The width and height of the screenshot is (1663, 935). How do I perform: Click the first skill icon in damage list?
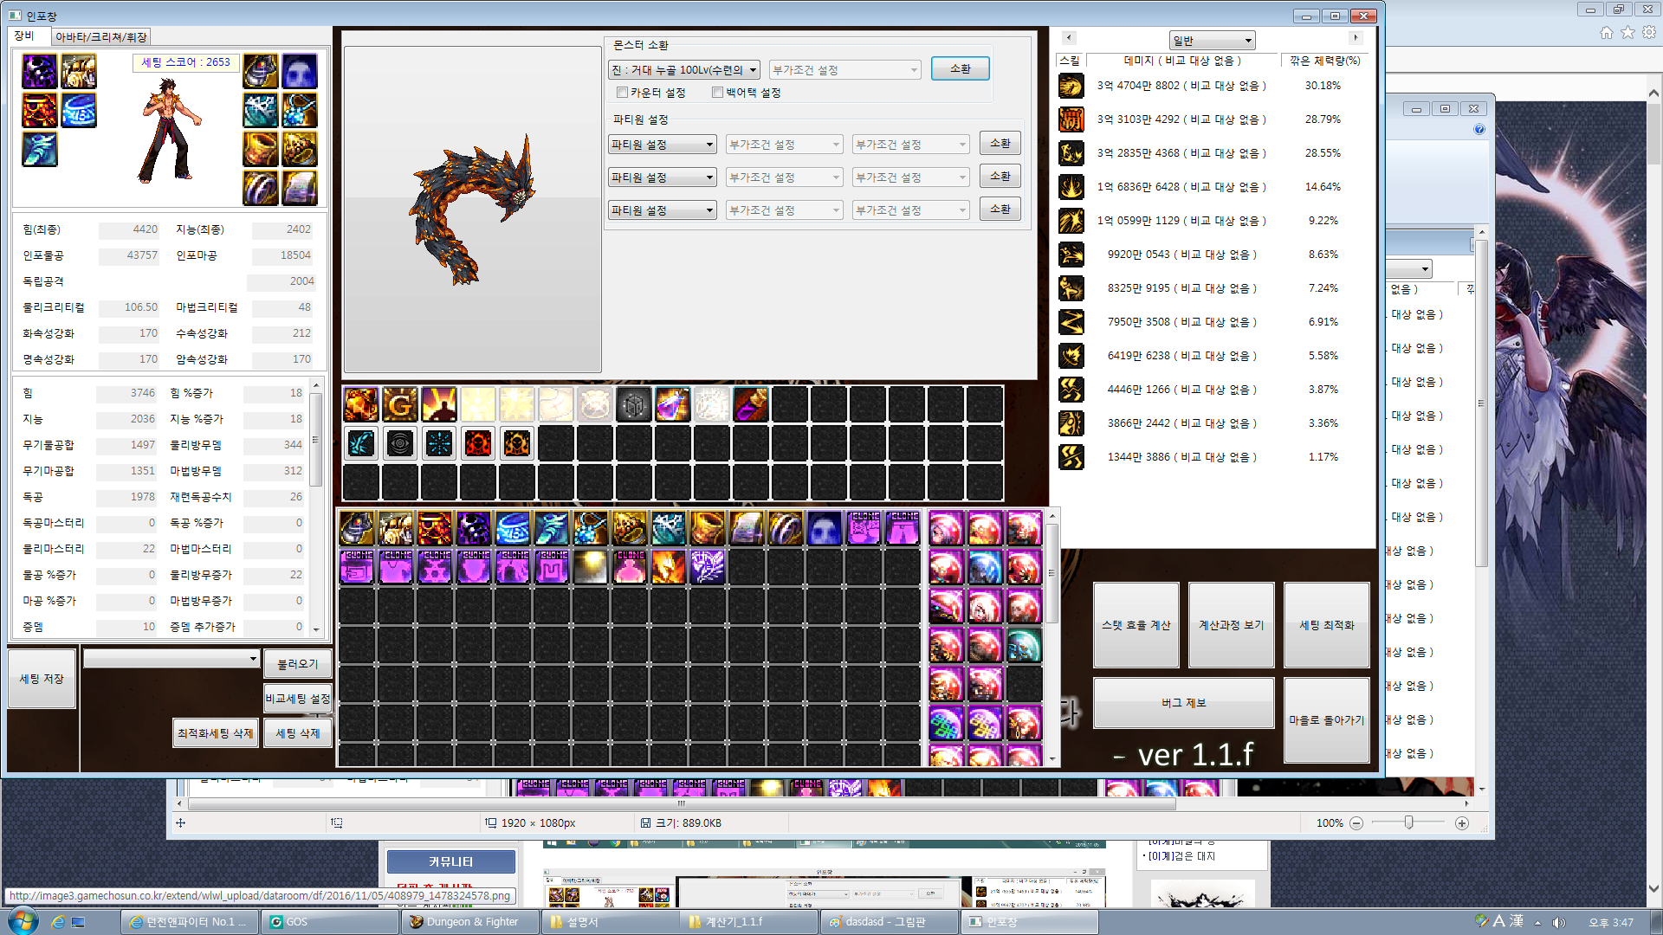(x=1071, y=86)
